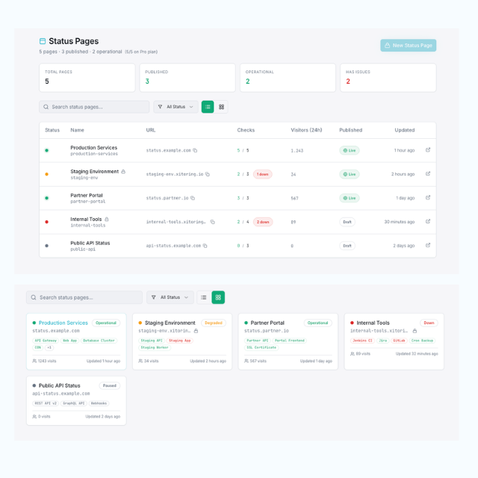Screen dimensions: 478x478
Task: Click the New Status Page button
Action: 408,46
